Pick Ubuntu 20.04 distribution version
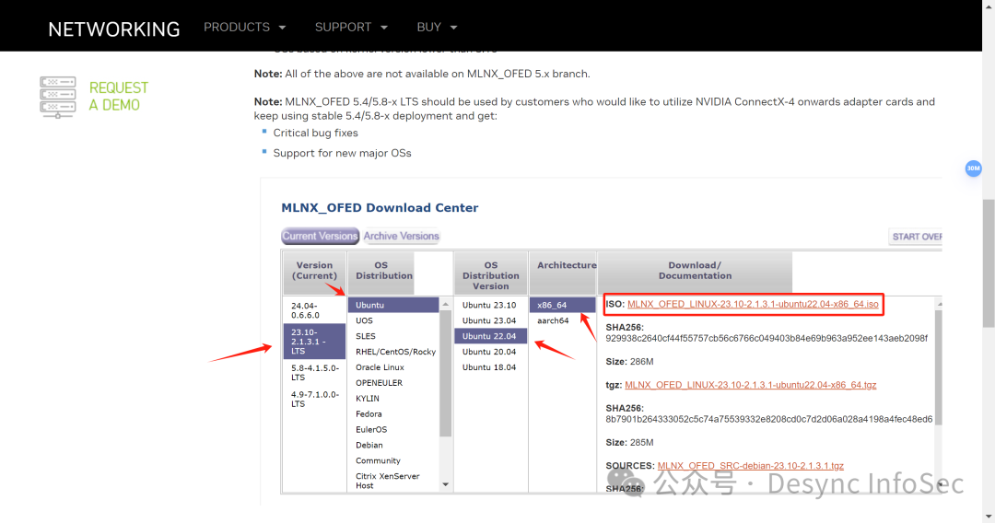 coord(488,352)
